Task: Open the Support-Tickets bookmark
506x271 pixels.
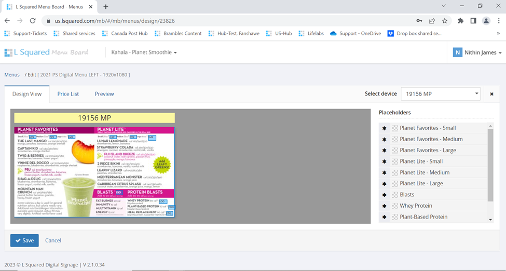Action: click(x=26, y=33)
